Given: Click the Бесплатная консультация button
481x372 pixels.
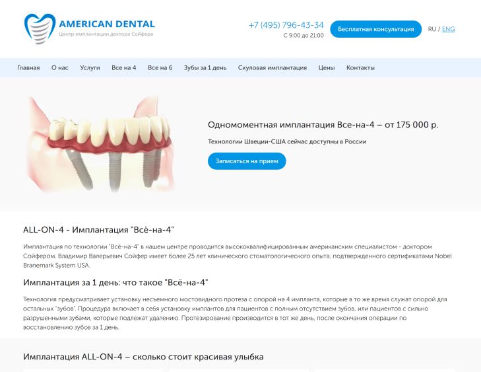Looking at the screenshot, I should point(376,29).
